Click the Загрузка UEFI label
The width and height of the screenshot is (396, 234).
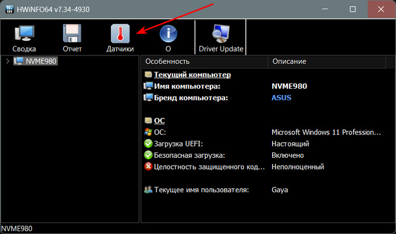(x=178, y=144)
